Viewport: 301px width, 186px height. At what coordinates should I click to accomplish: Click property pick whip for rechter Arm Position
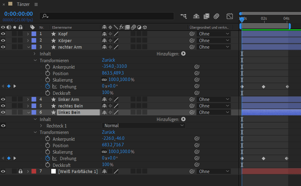197,73
